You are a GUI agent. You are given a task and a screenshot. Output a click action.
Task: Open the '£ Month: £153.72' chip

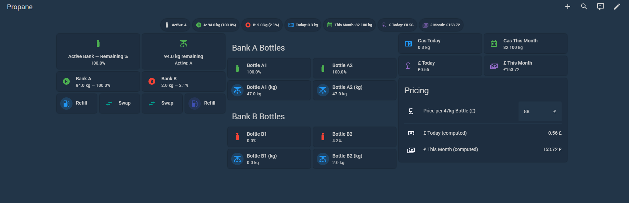[x=441, y=25]
